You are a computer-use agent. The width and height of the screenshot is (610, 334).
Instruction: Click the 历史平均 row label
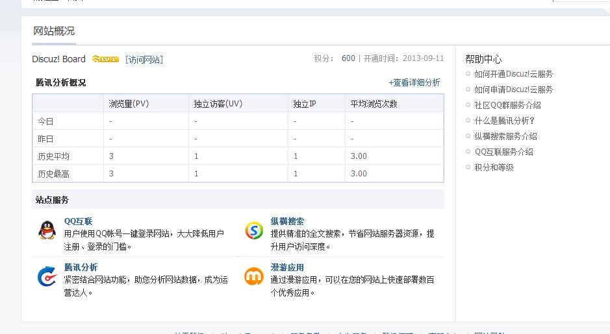point(54,156)
